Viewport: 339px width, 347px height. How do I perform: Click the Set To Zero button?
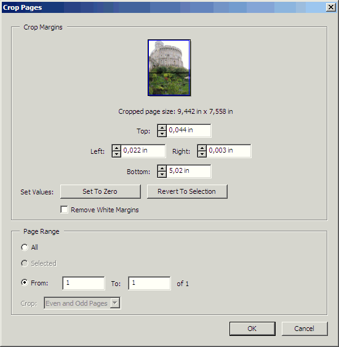[x=100, y=191]
